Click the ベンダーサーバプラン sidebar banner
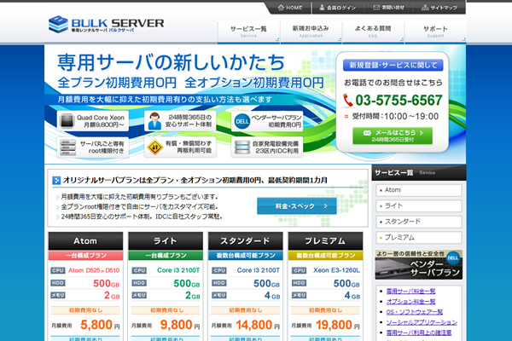The width and height of the screenshot is (512, 341). point(421,267)
